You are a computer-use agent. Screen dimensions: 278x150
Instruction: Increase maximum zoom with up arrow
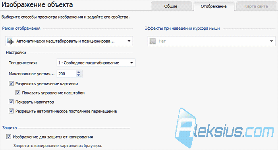coord(79,72)
